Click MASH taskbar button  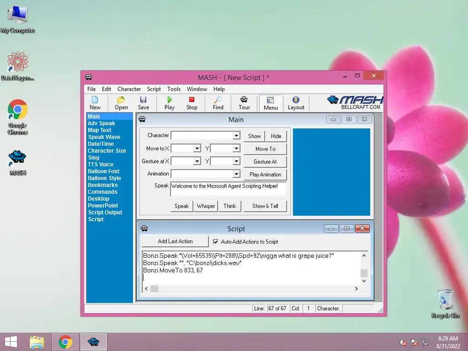click(93, 342)
